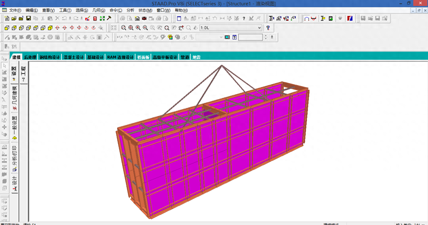428x225 pixels.
Task: Take a picture with the camera icon
Action: (144, 18)
